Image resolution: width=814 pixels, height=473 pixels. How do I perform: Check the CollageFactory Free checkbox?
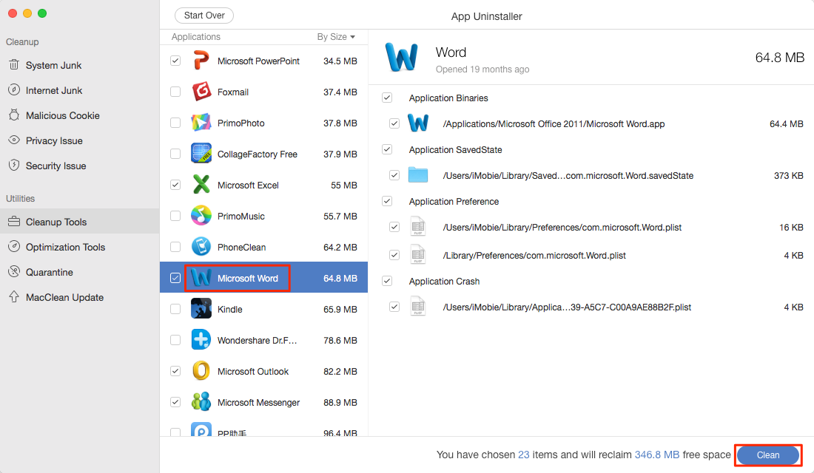pyautogui.click(x=175, y=154)
